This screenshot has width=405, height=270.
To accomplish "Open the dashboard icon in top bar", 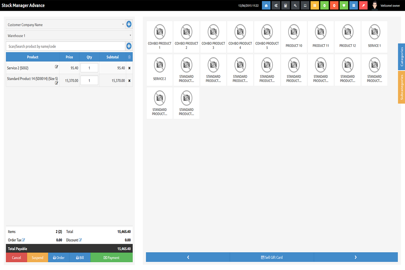I will [266, 6].
